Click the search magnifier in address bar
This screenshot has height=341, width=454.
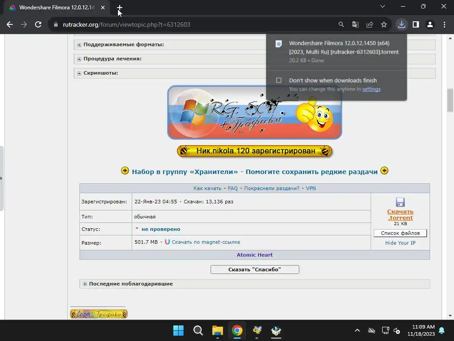point(341,25)
